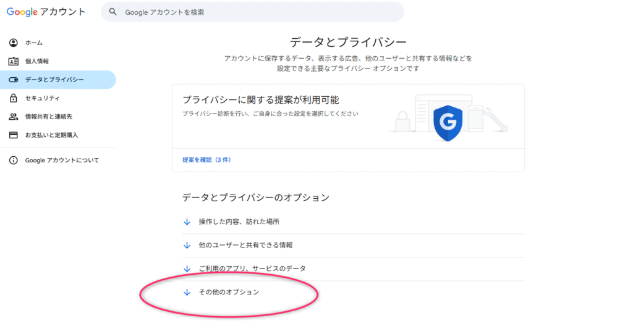Click the データとプライバシー toggle icon in sidebar
This screenshot has height=326, width=633.
(x=14, y=80)
